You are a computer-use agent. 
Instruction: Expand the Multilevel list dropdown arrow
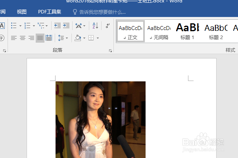click(x=46, y=26)
